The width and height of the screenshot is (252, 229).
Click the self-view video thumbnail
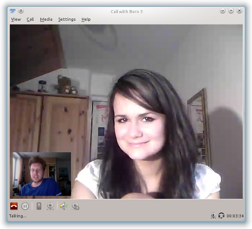(42, 174)
